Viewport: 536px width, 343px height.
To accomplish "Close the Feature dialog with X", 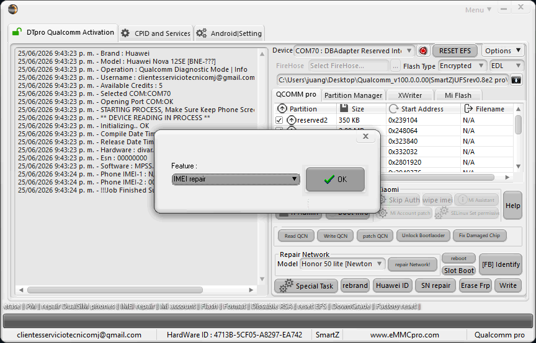I will [x=365, y=136].
